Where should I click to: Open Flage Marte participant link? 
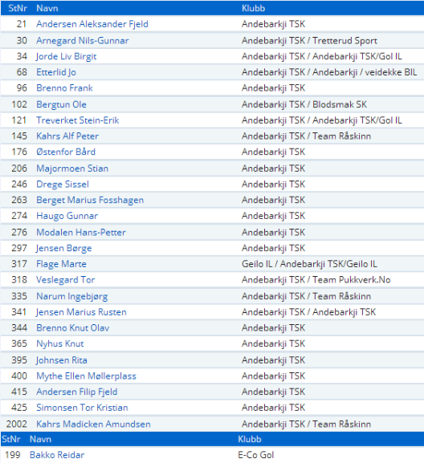point(62,264)
